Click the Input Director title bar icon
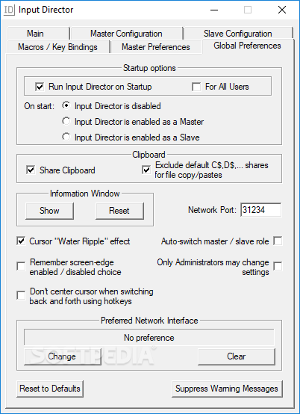Viewport: 300px width, 414px height. coord(9,10)
